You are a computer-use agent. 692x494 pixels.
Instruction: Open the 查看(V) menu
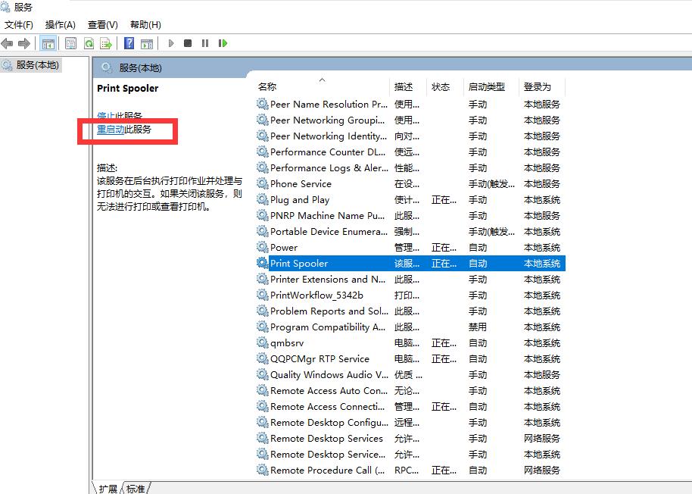tap(103, 24)
